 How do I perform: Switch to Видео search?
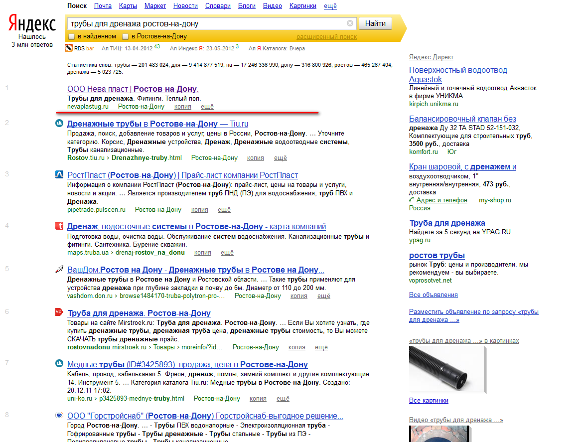point(273,6)
